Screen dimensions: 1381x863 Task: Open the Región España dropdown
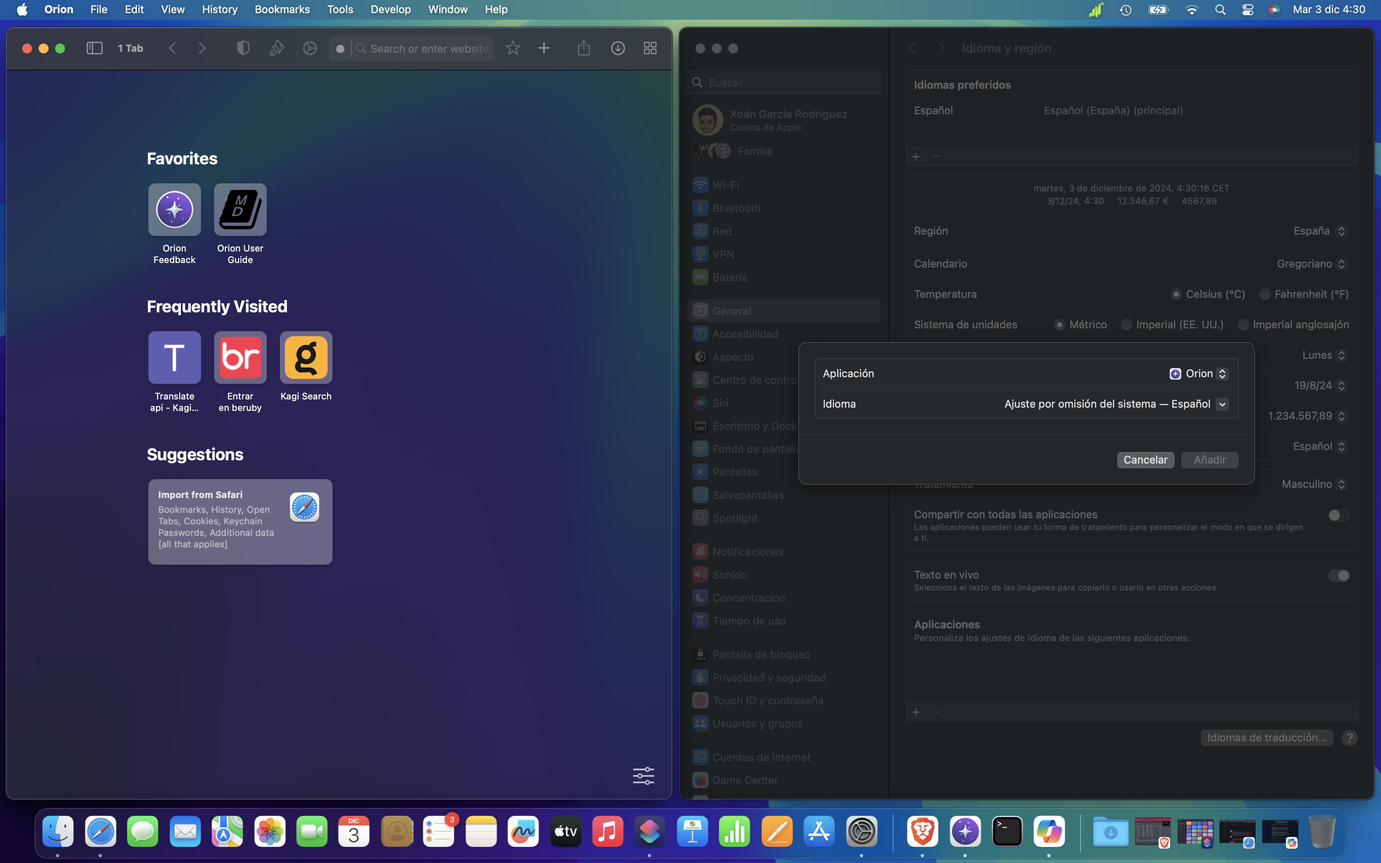point(1319,231)
